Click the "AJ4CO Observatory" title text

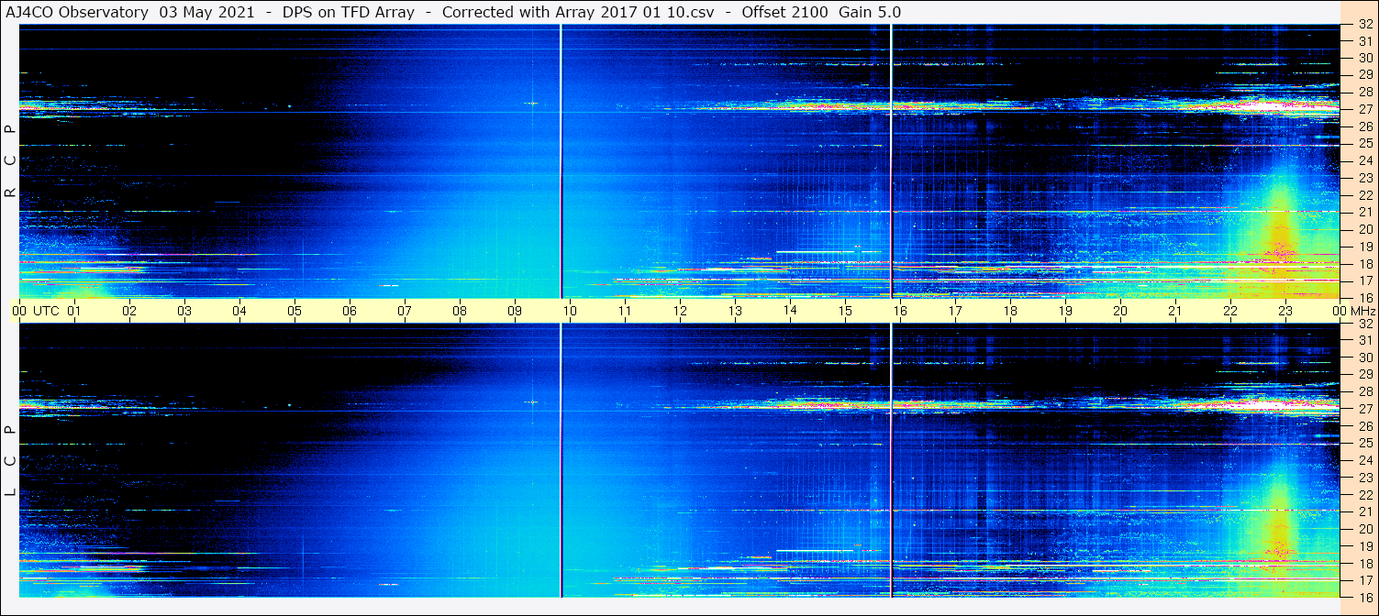79,12
